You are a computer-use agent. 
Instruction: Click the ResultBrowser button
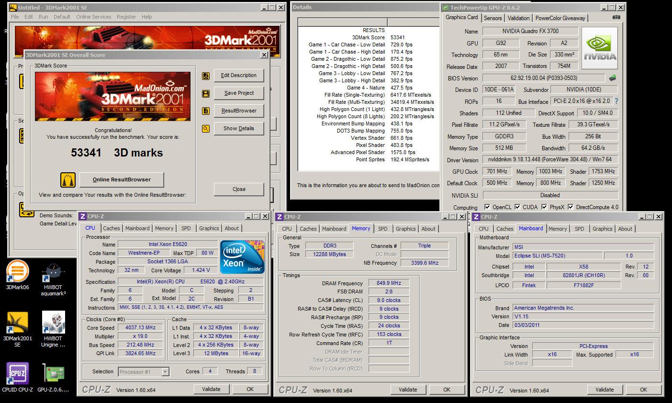239,111
